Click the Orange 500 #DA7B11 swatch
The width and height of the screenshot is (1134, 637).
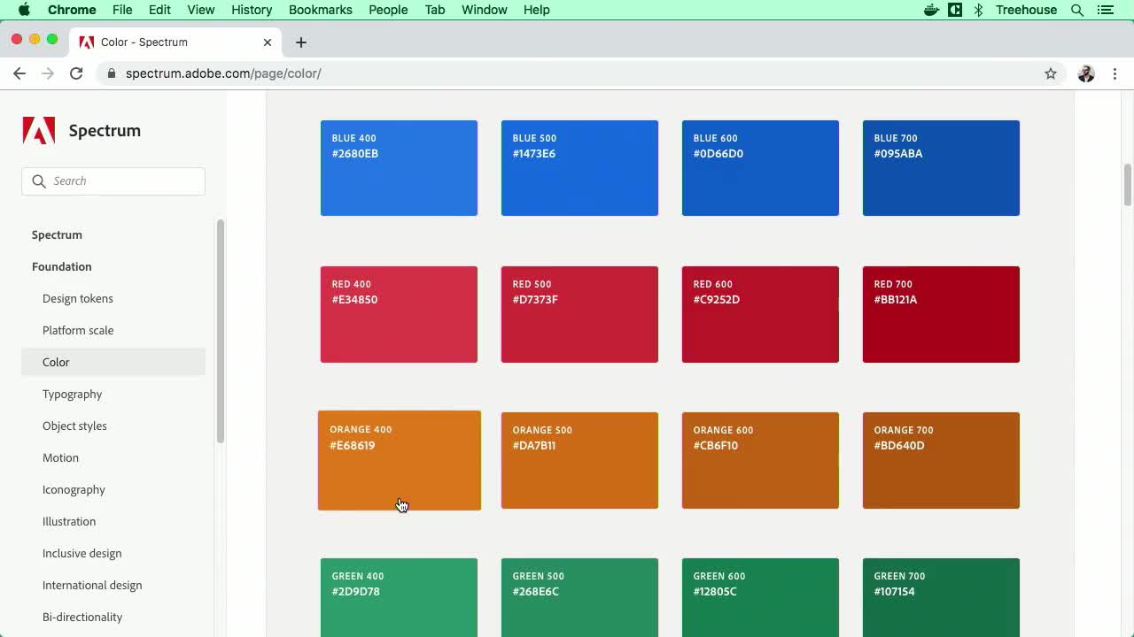579,460
